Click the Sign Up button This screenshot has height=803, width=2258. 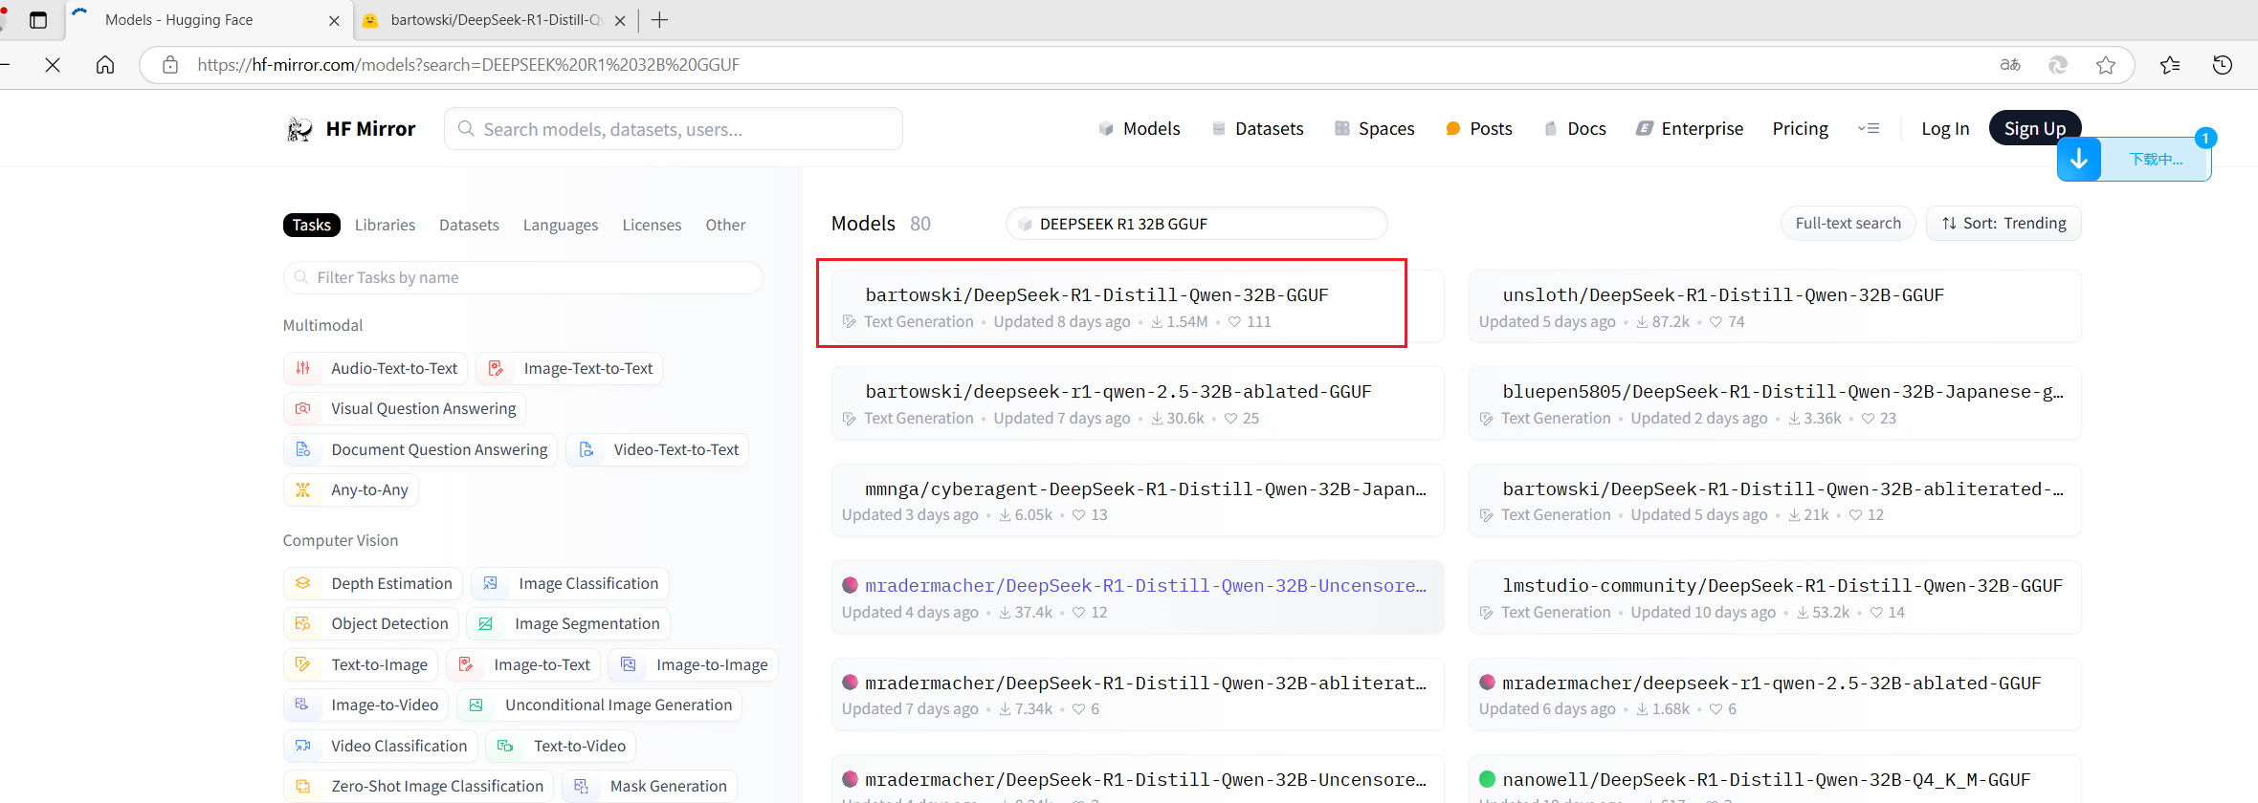point(2035,128)
